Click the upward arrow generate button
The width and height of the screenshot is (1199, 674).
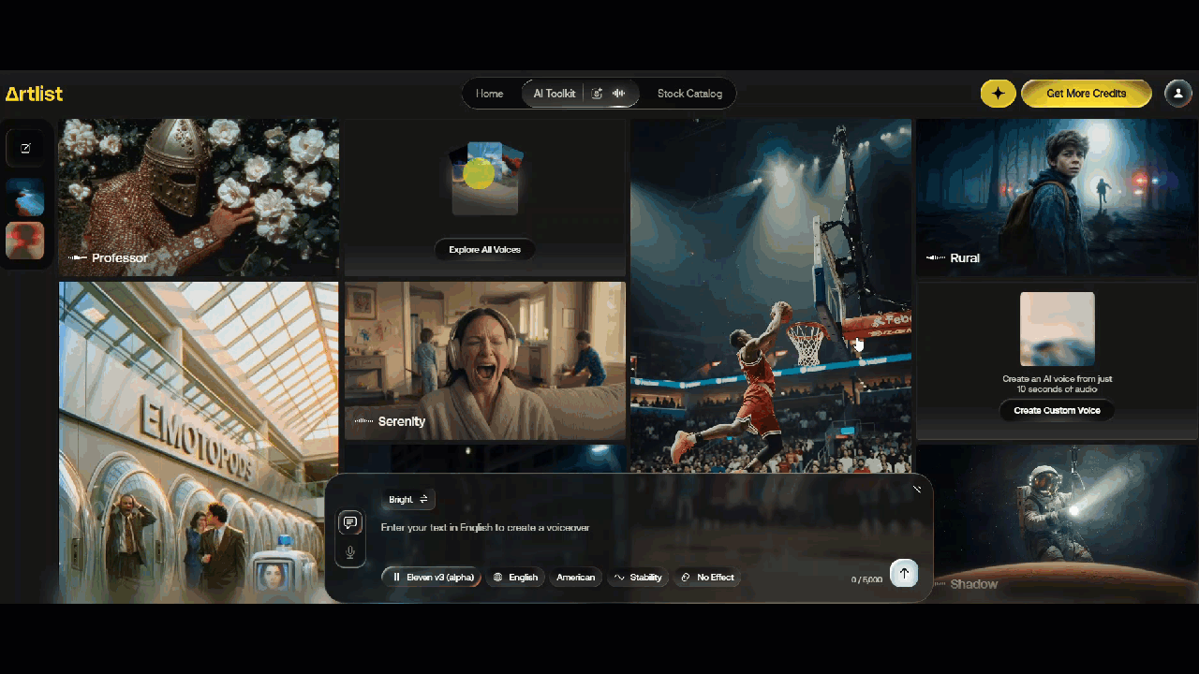tap(904, 574)
